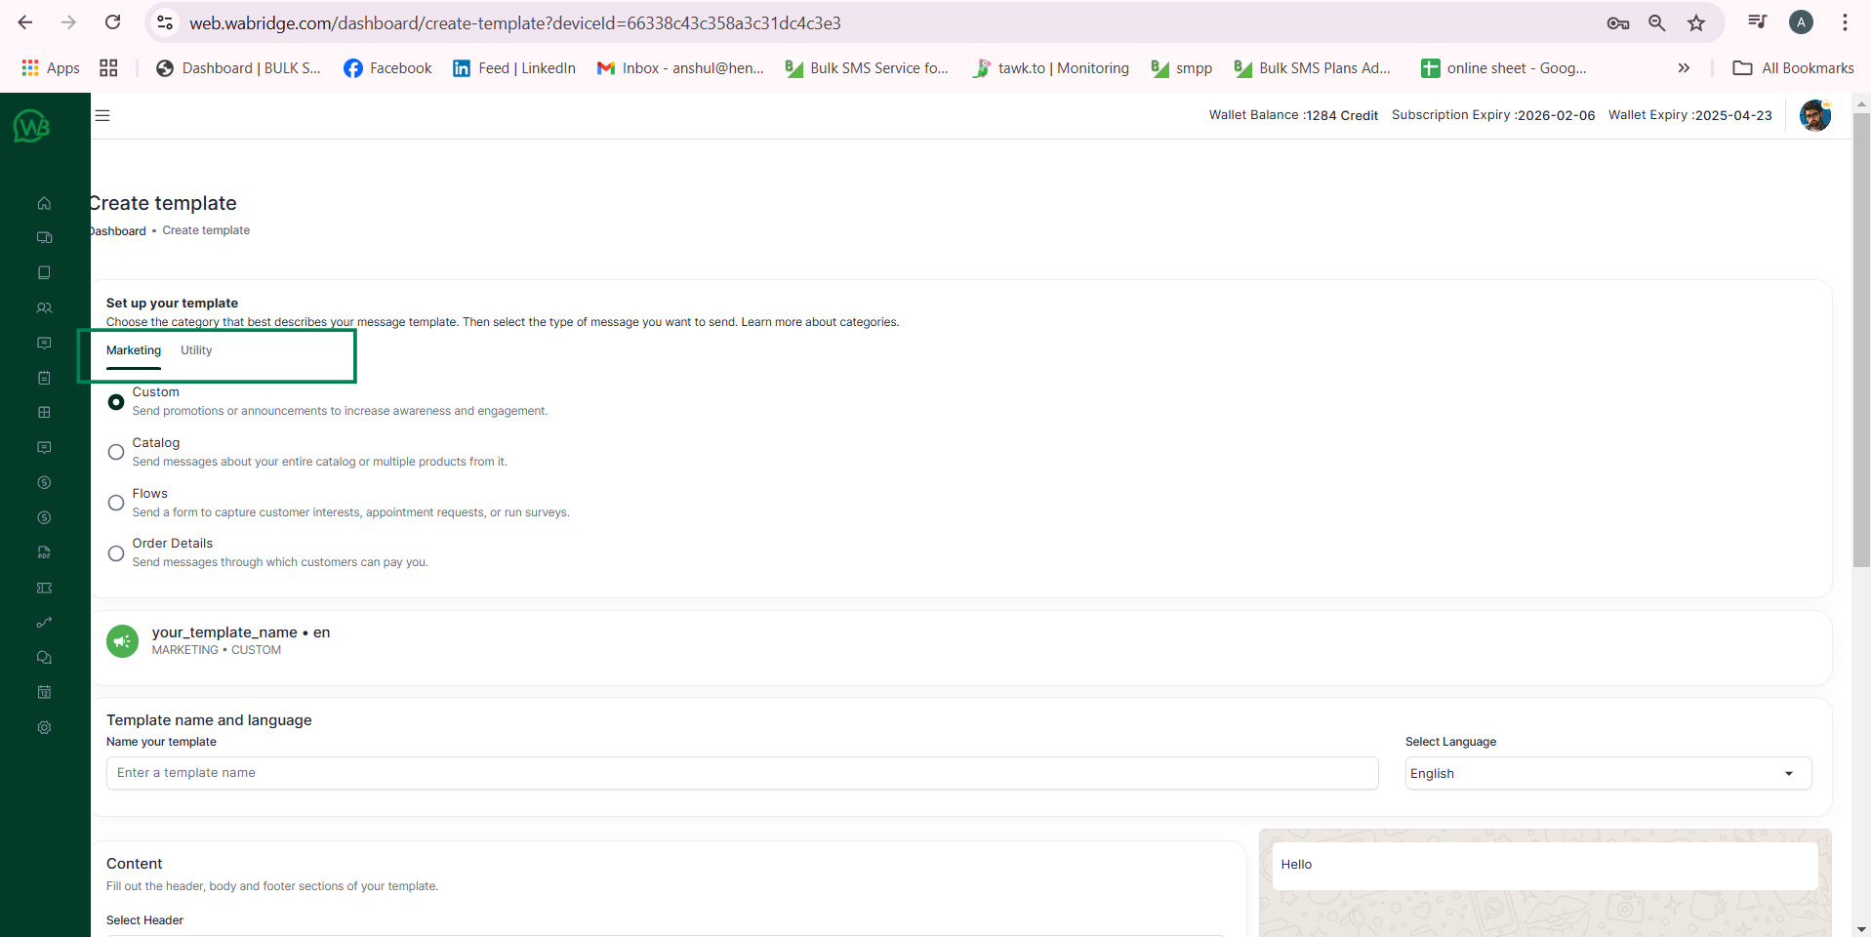Screen dimensions: 1871x937
Task: Select the Catalog radio option
Action: click(x=116, y=452)
